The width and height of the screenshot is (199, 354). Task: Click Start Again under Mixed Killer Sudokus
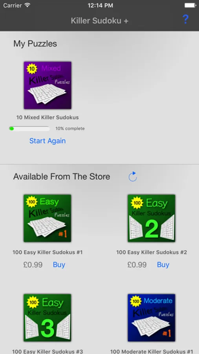pos(47,141)
